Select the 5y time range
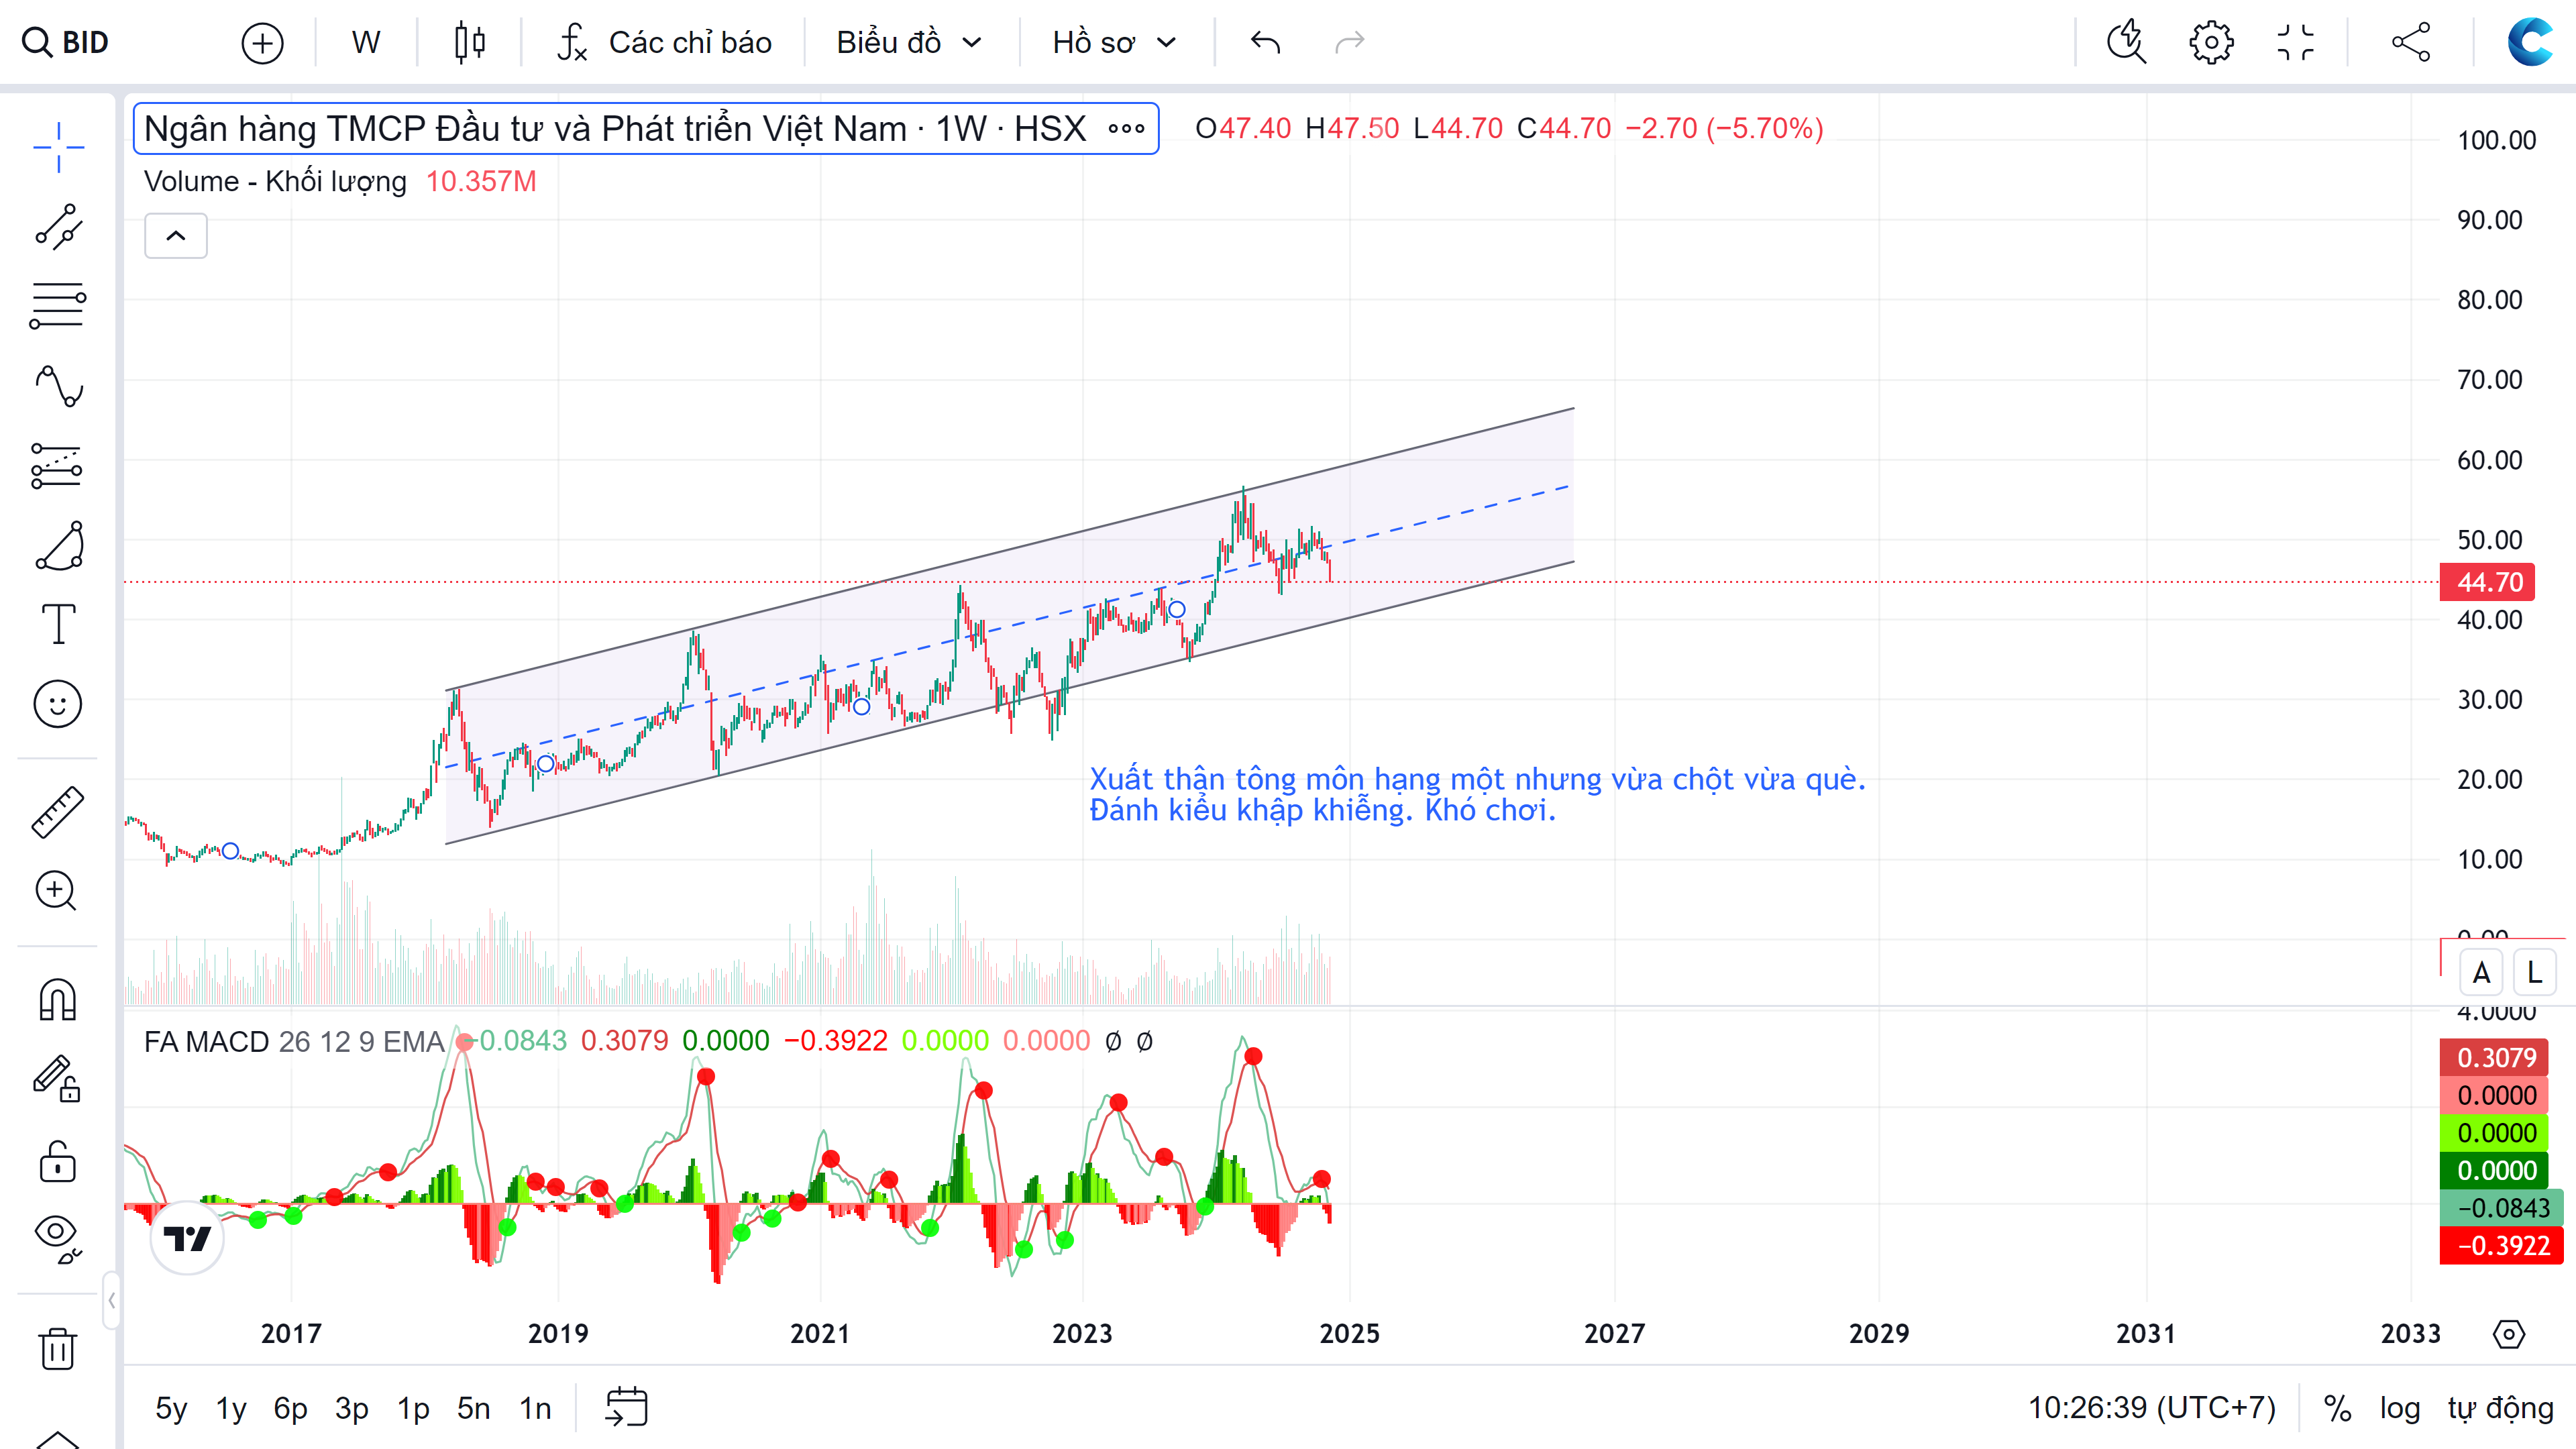Image resolution: width=2576 pixels, height=1449 pixels. 171,1408
